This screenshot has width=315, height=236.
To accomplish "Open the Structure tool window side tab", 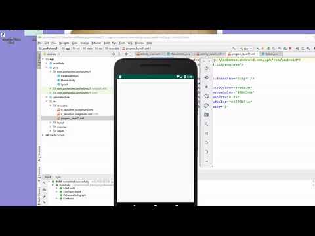I will [39, 153].
